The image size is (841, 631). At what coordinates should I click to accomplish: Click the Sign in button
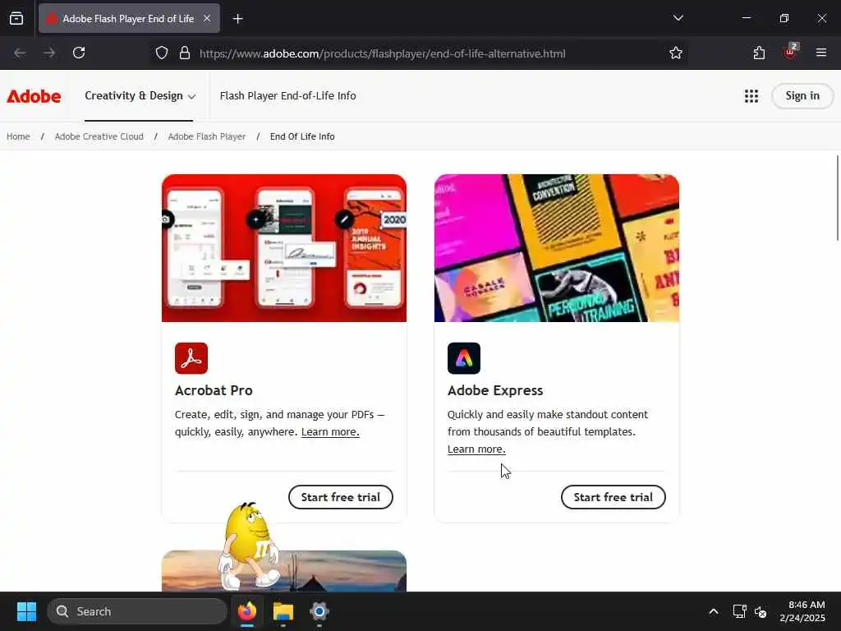pyautogui.click(x=802, y=96)
